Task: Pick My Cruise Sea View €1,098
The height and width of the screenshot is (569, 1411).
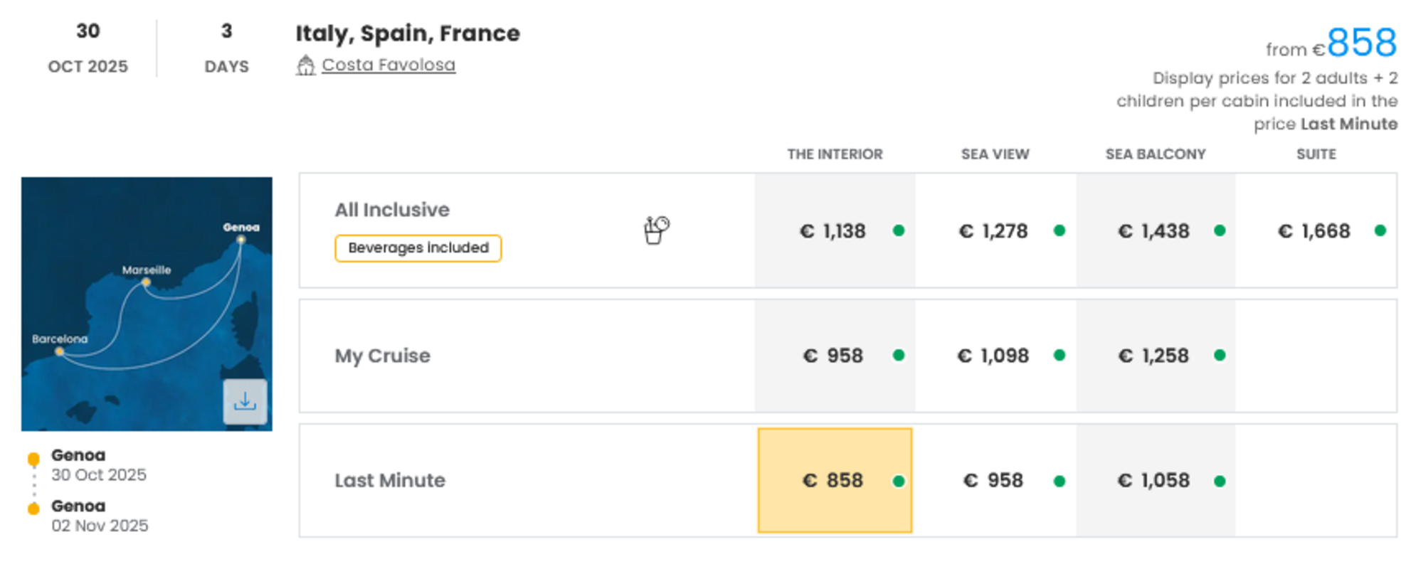Action: point(994,356)
